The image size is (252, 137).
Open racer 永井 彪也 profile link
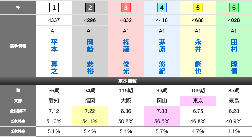tap(198, 57)
